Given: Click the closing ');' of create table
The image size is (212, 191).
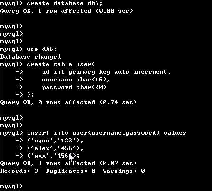Looking at the screenshot, I should pos(30,95).
